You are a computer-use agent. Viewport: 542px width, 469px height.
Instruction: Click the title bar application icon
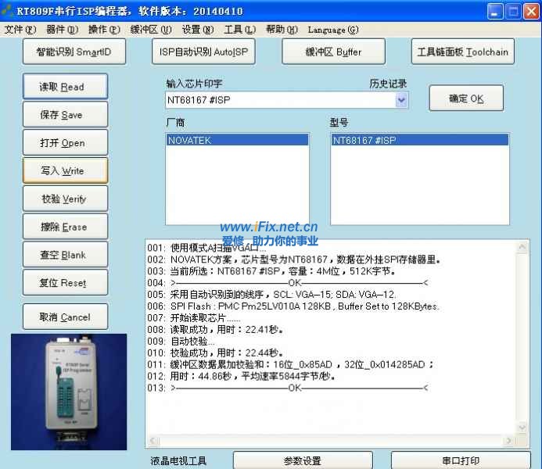(x=7, y=11)
